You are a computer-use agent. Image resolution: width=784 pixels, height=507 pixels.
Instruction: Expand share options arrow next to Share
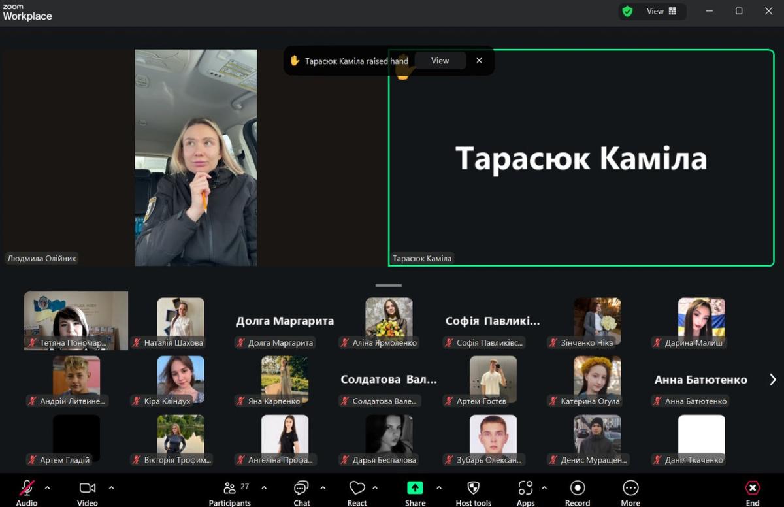(438, 487)
